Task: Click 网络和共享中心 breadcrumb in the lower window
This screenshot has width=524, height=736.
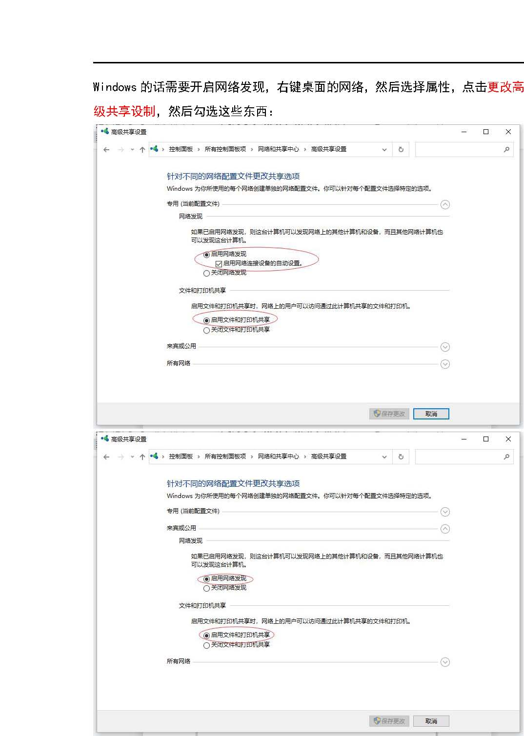Action: click(x=279, y=457)
